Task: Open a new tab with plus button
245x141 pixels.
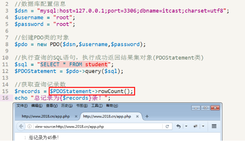Action: coord(147,117)
